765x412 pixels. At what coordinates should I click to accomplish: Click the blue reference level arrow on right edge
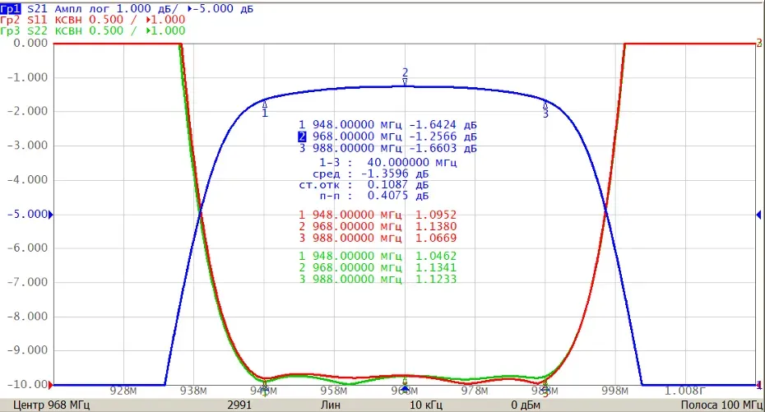pos(758,215)
